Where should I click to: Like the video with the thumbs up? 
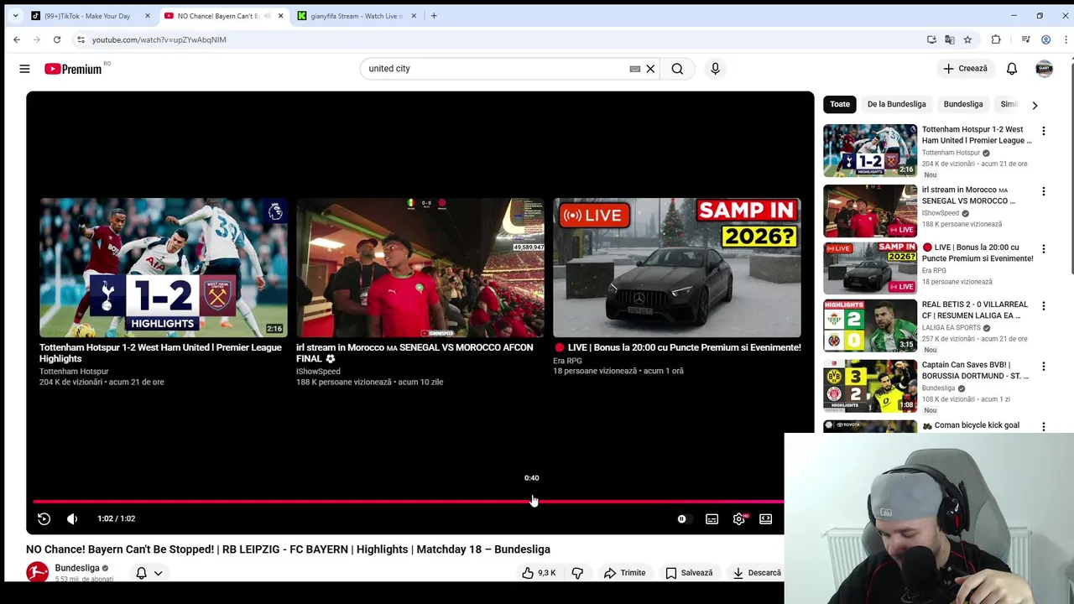(539, 573)
